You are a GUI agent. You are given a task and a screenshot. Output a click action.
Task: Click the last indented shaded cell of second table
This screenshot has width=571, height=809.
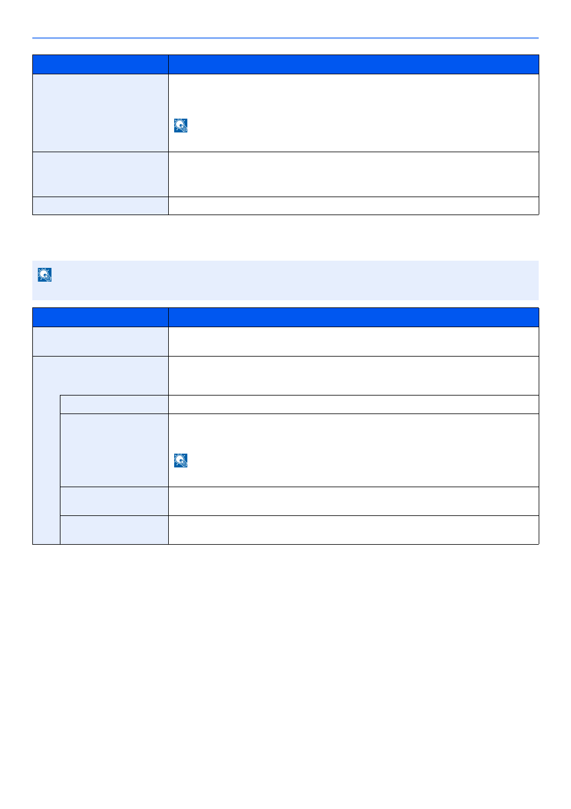114,530
